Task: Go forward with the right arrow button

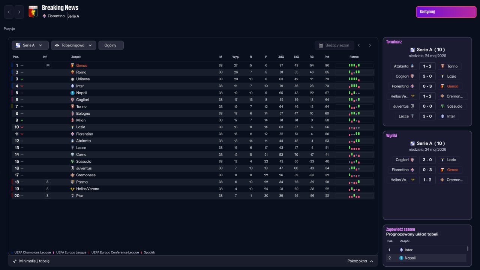Action: (x=19, y=12)
